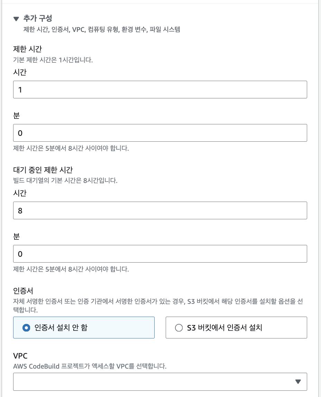Click the VPC dropdown arrow icon
Viewport: 321px width, 397px height.
click(x=298, y=381)
